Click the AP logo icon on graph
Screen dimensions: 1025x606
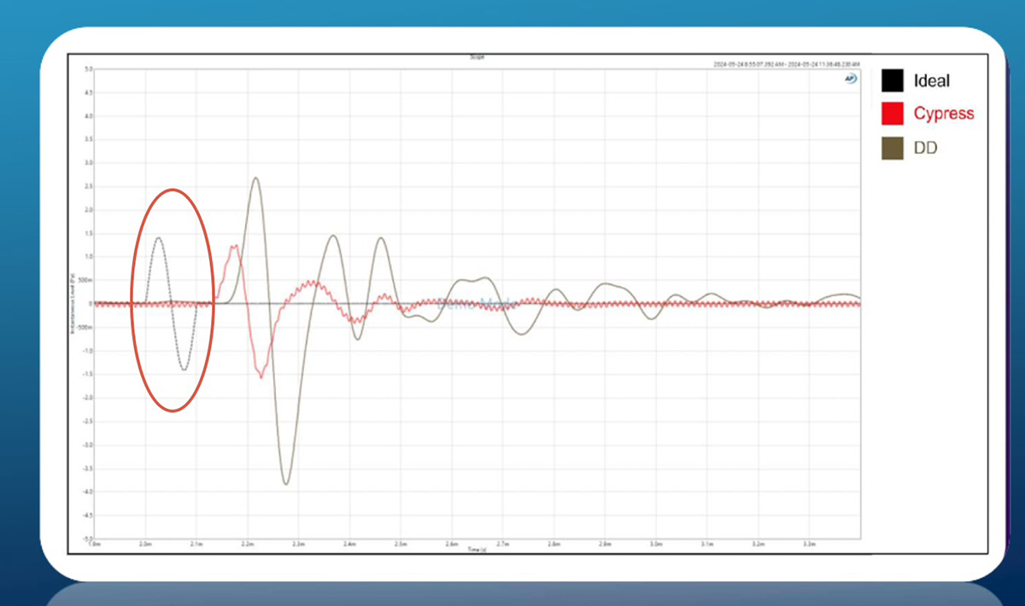[851, 76]
